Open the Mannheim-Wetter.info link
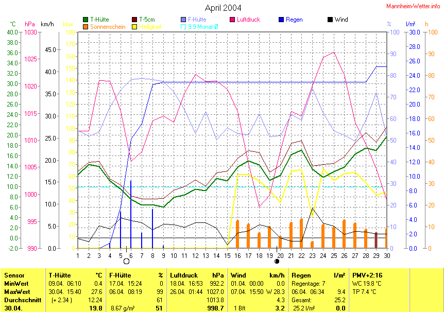This screenshot has height=312, width=444. tap(414, 5)
